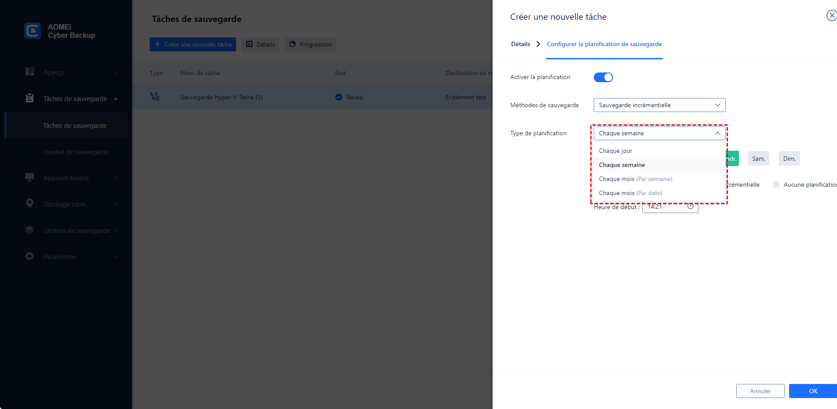The image size is (837, 409).
Task: Click the plus icon on new task button
Action: 157,44
